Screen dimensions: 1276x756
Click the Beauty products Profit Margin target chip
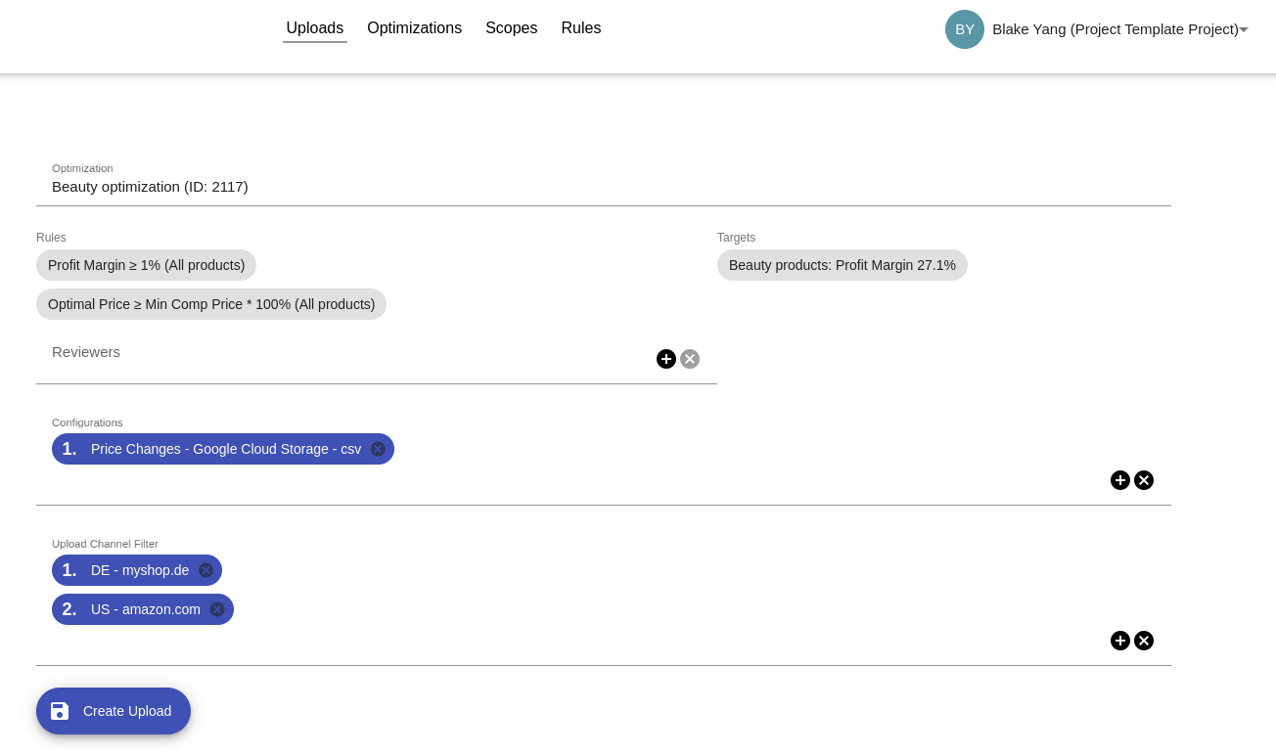tap(843, 265)
